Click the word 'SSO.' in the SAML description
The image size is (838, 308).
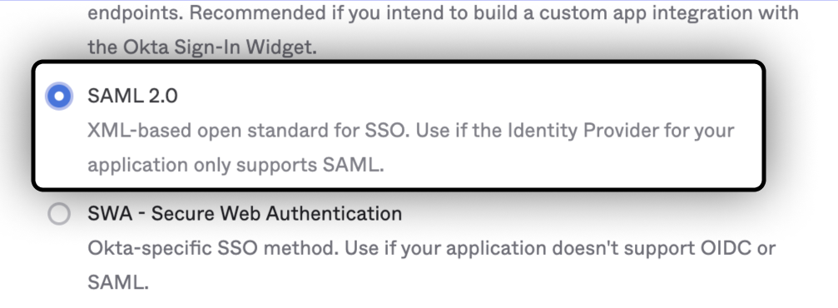click(388, 131)
